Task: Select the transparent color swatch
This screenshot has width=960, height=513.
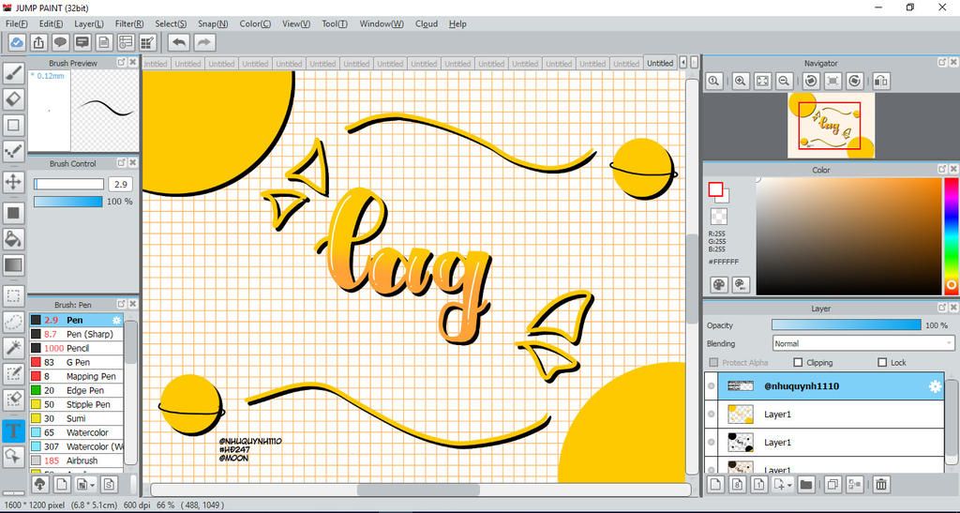Action: (719, 216)
